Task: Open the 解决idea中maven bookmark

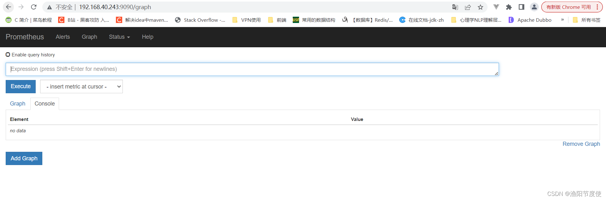Action: click(142, 20)
